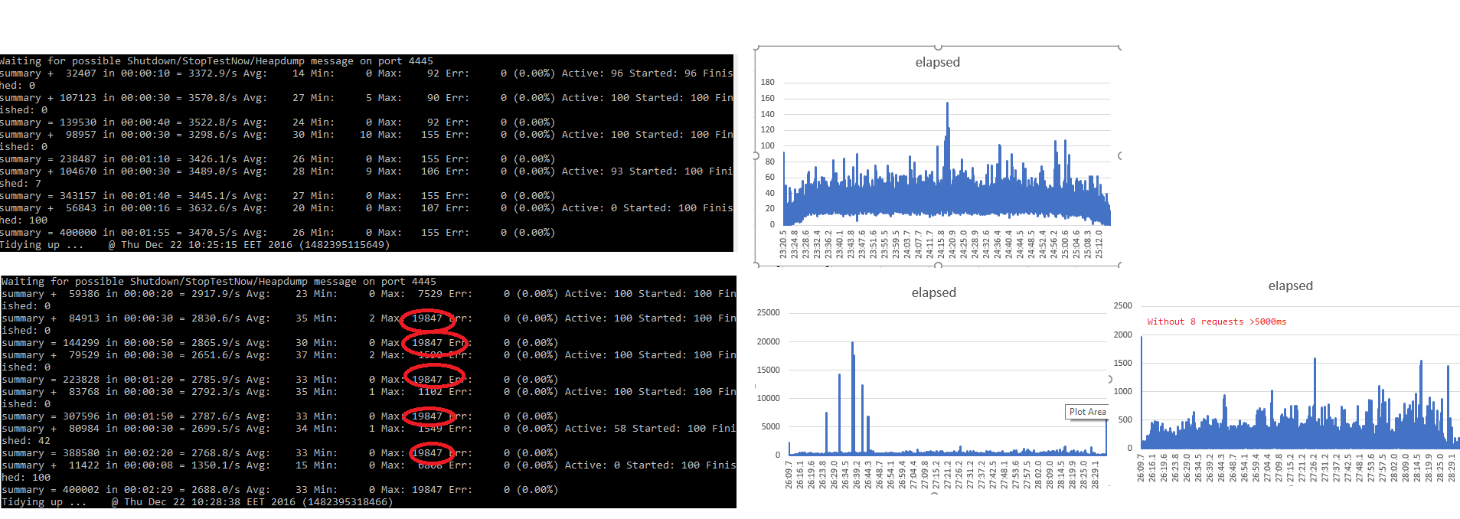The width and height of the screenshot is (1460, 519).
Task: Click the "summary = 400000" total line
Action: pos(277,232)
